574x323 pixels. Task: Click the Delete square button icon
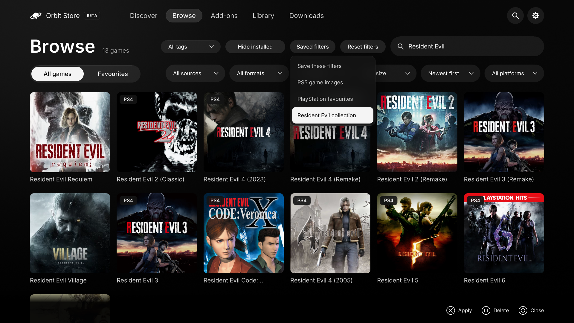(x=486, y=310)
